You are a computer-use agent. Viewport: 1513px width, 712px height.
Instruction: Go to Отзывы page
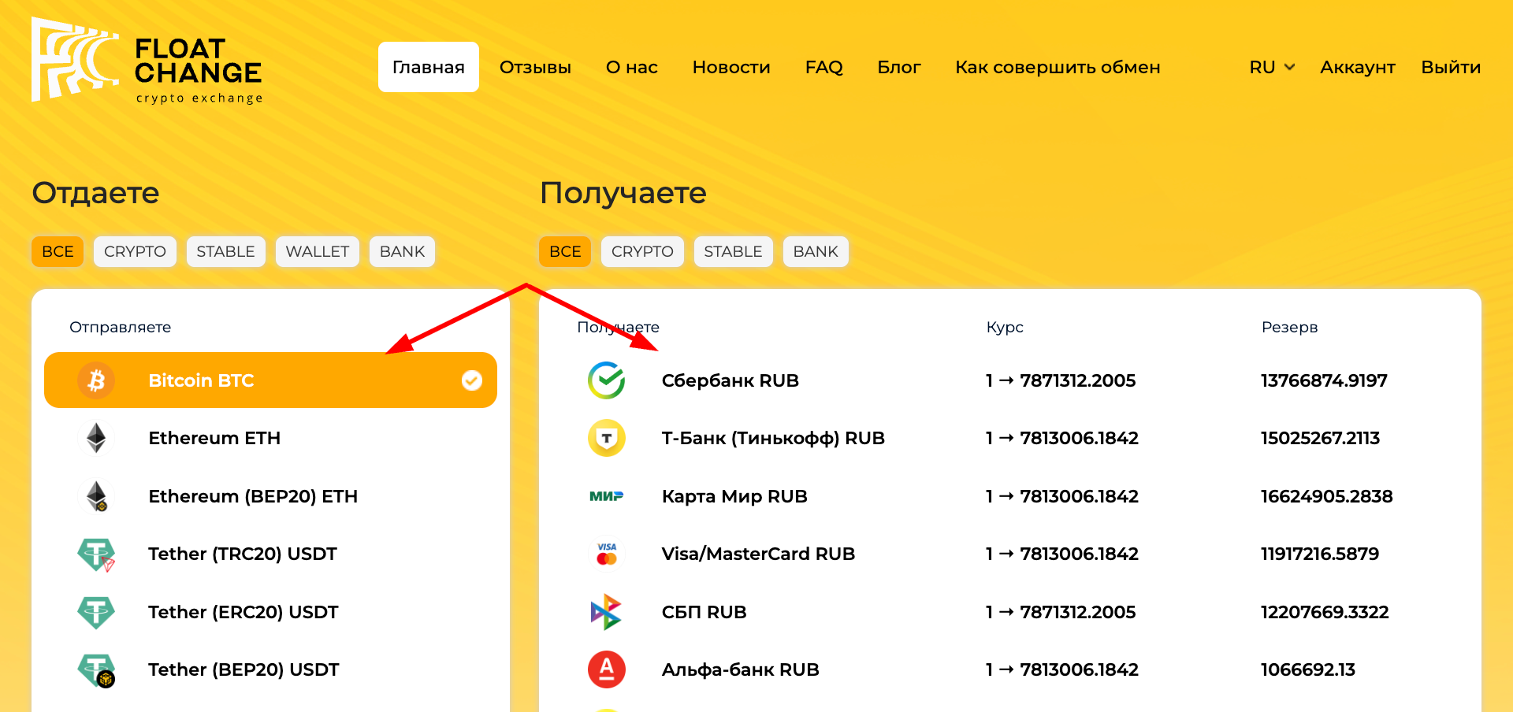point(535,67)
